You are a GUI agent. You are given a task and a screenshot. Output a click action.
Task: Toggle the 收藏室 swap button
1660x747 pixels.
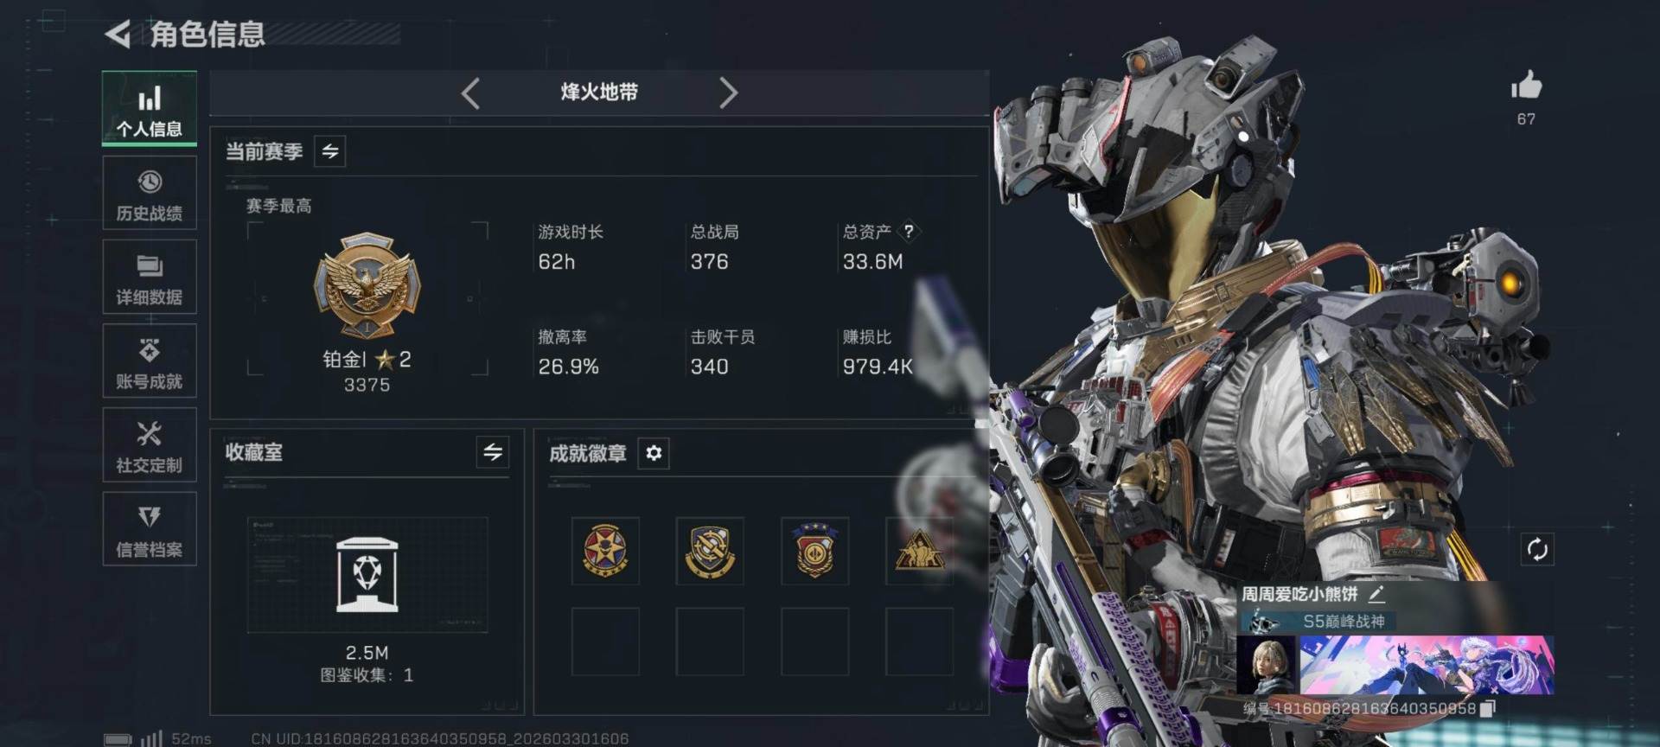pos(493,452)
